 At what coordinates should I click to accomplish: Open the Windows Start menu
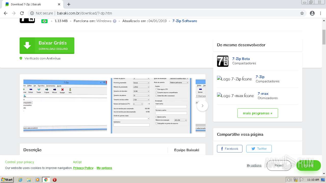(7, 180)
